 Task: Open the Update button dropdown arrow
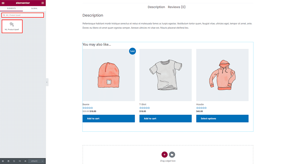[x=42, y=161]
